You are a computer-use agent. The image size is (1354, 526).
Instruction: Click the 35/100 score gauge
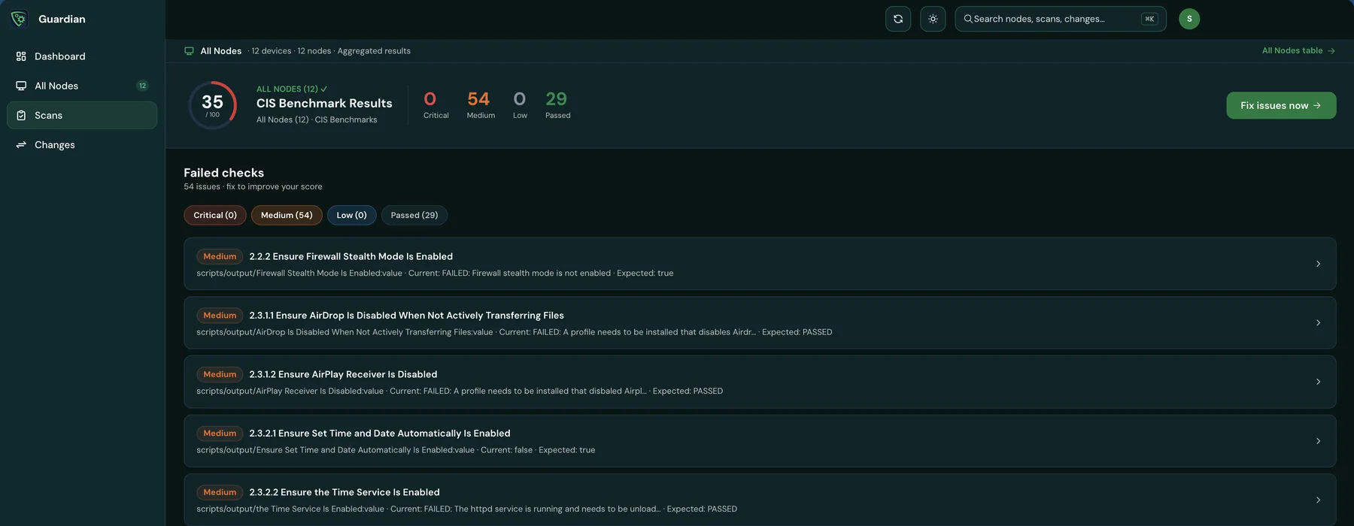pos(213,105)
